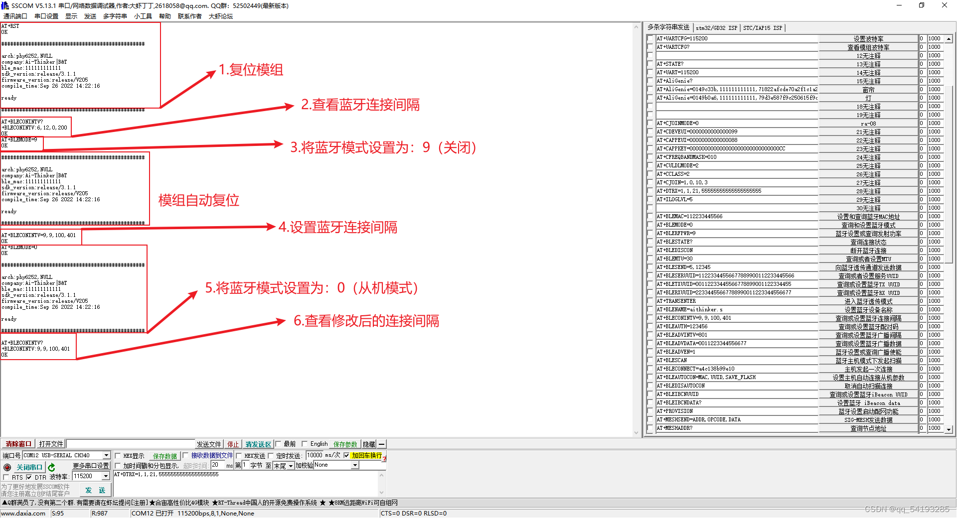Toggle the 最前 always-on-top checkbox
The image size is (957, 518).
point(279,444)
